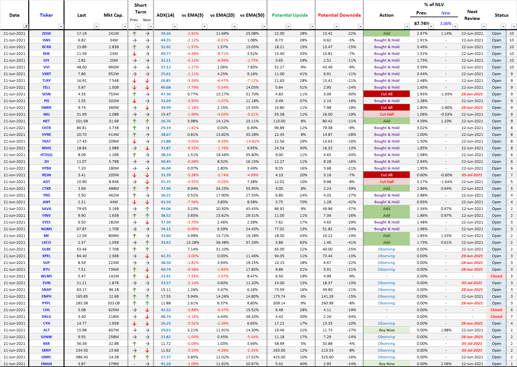Click NET row's Now green up arrow
517x367 pixels.
pos(147,121)
